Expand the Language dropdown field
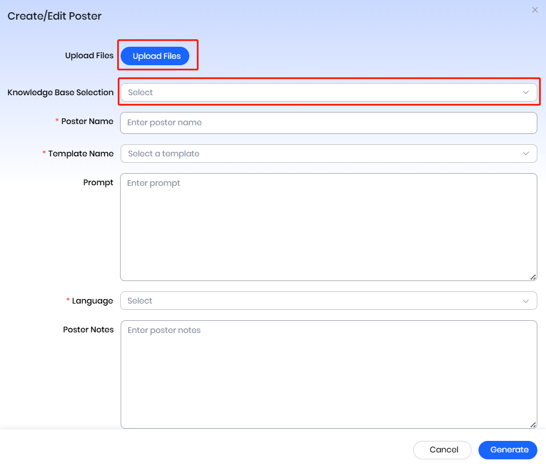Image resolution: width=546 pixels, height=468 pixels. point(323,301)
